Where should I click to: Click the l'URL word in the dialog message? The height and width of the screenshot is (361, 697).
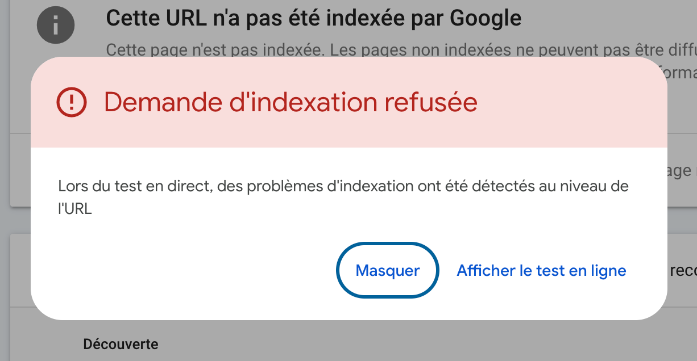pos(75,208)
